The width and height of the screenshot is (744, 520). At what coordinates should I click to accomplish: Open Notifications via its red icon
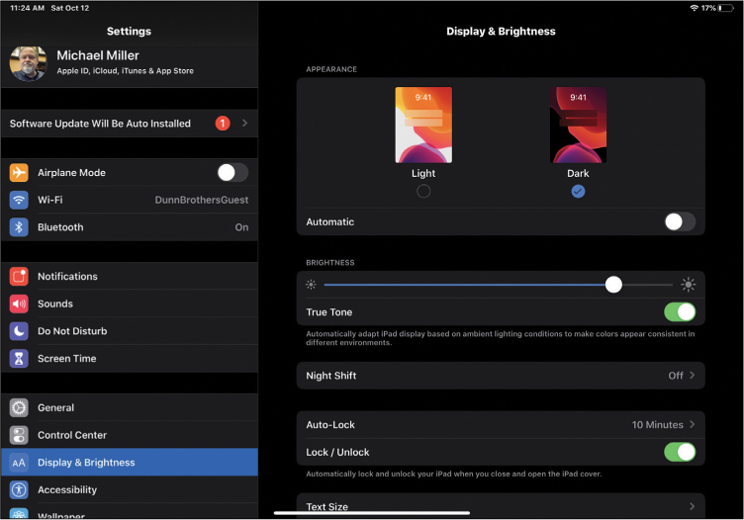(19, 277)
